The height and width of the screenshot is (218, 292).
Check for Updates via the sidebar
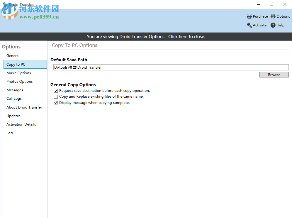click(13, 116)
